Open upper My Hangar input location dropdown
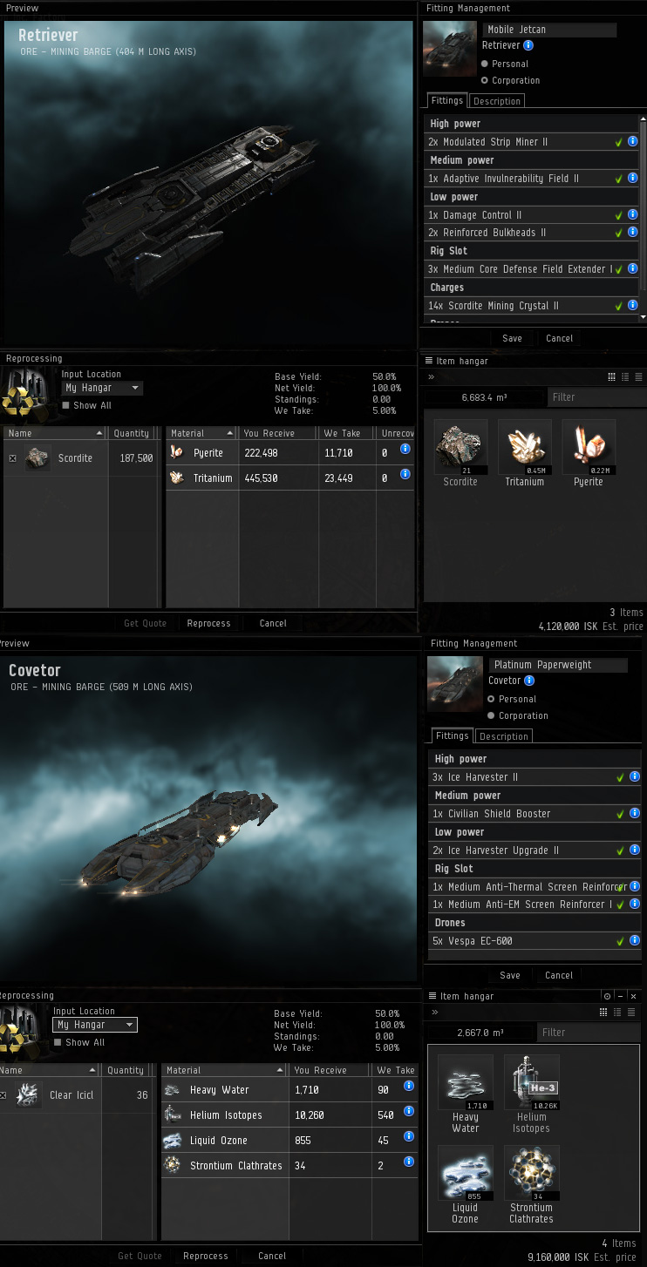The width and height of the screenshot is (647, 1267). (102, 388)
